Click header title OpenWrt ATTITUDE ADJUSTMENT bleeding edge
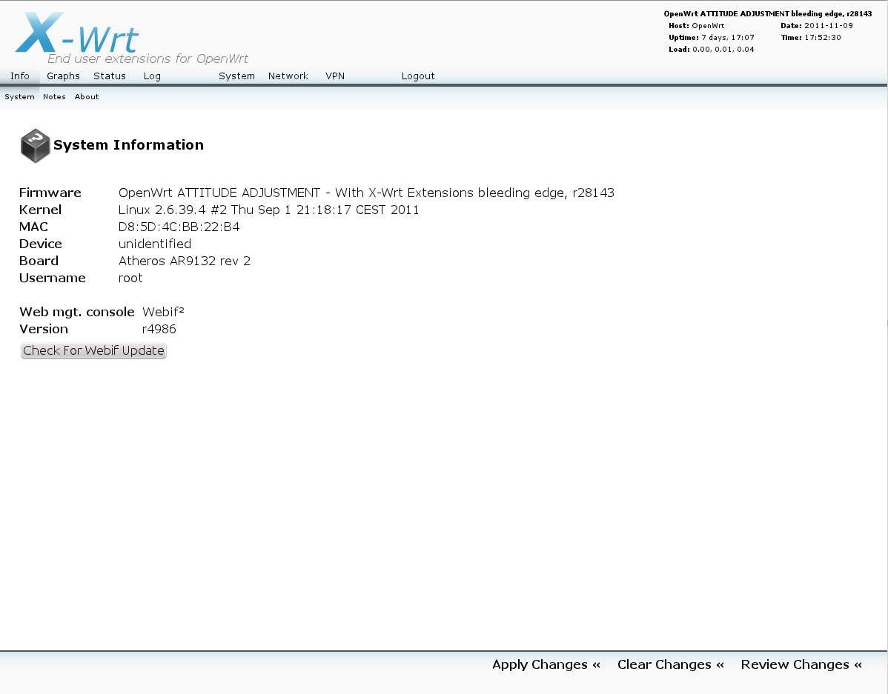888x694 pixels. (x=768, y=13)
